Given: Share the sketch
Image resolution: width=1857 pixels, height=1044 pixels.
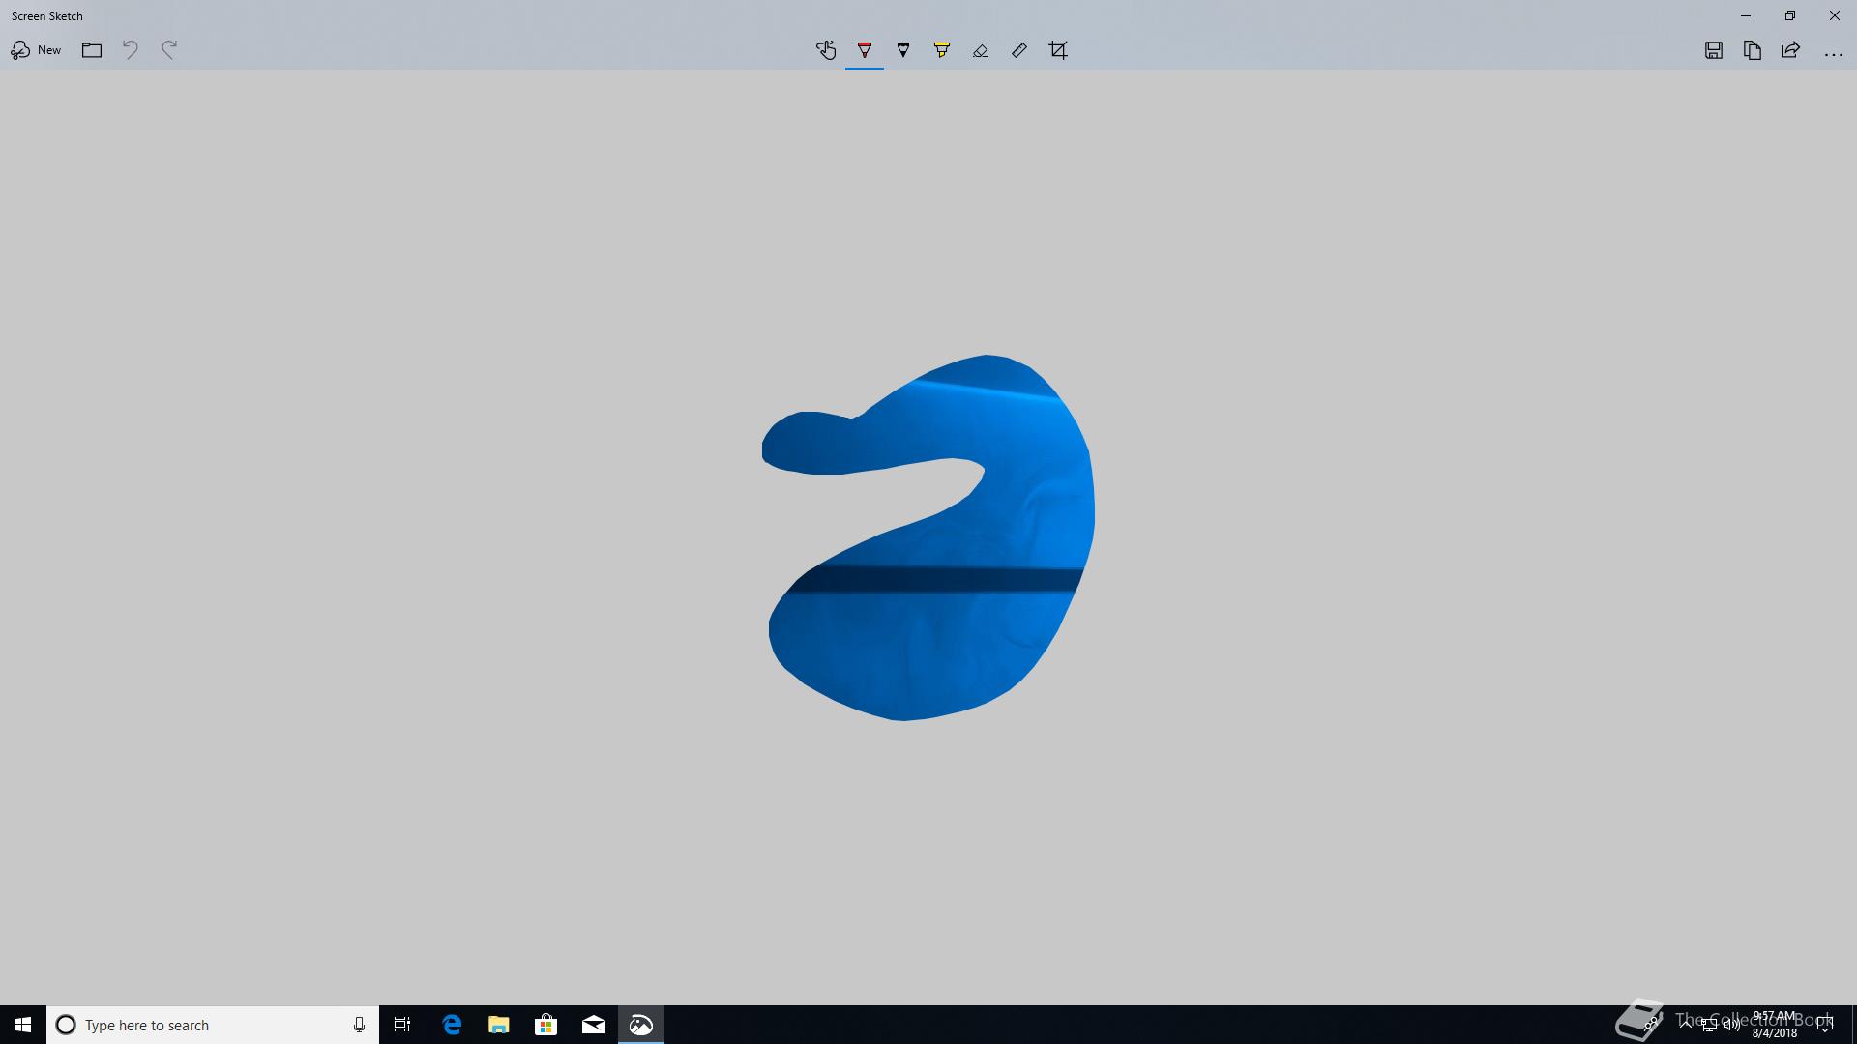Looking at the screenshot, I should pos(1791,50).
